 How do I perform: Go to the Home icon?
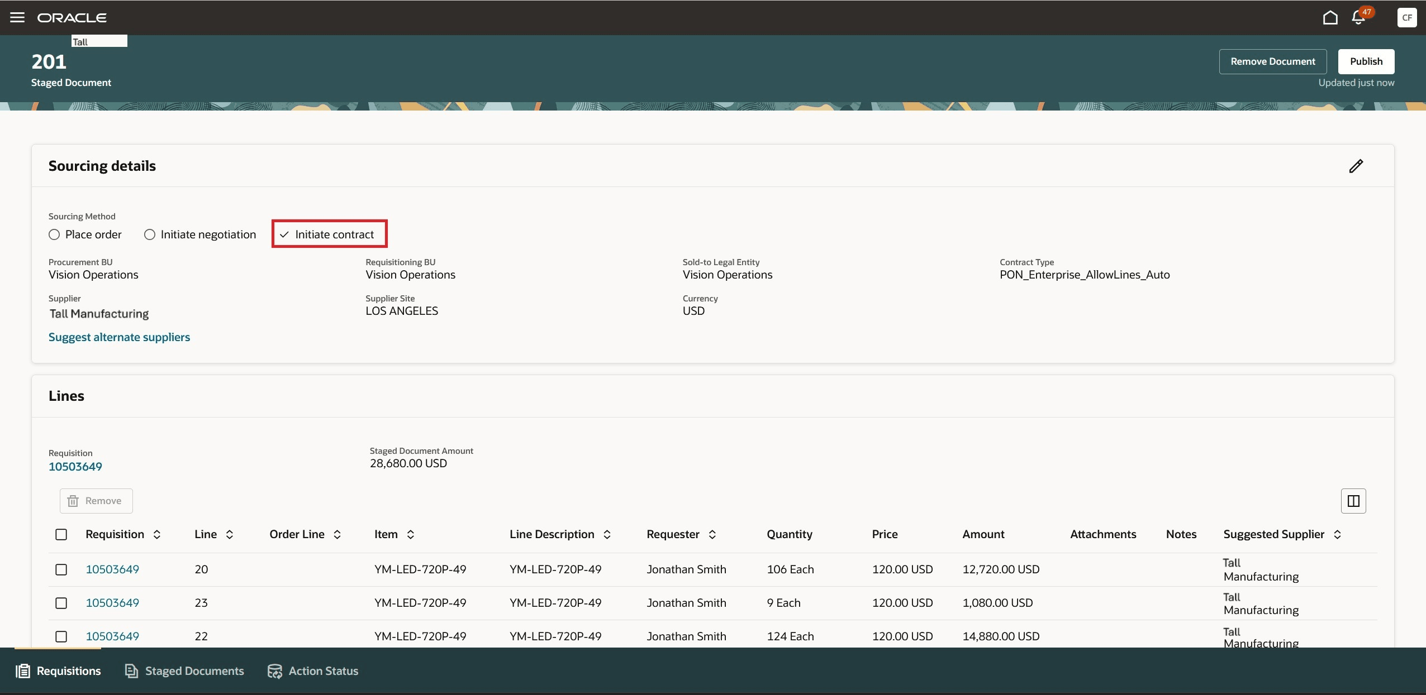[x=1330, y=18]
